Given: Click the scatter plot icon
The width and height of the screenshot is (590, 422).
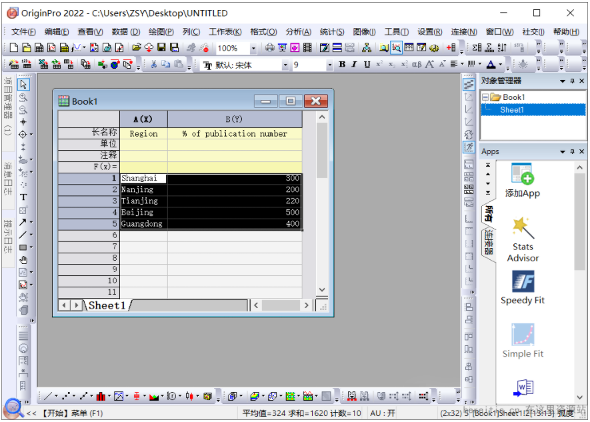Looking at the screenshot, I should pos(66,396).
